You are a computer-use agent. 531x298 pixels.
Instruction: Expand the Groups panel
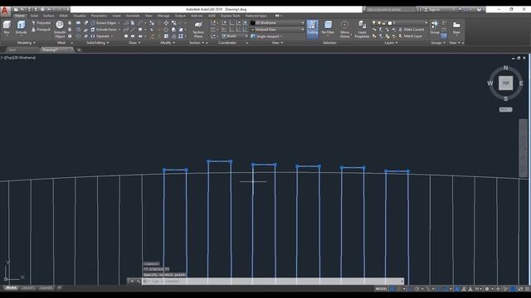(438, 43)
